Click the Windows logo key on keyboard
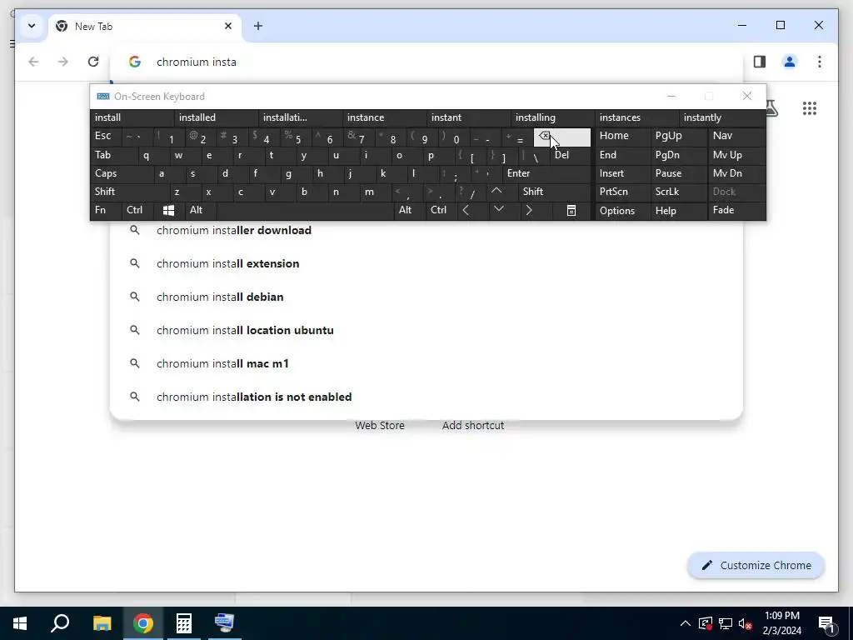The width and height of the screenshot is (853, 640). [168, 210]
